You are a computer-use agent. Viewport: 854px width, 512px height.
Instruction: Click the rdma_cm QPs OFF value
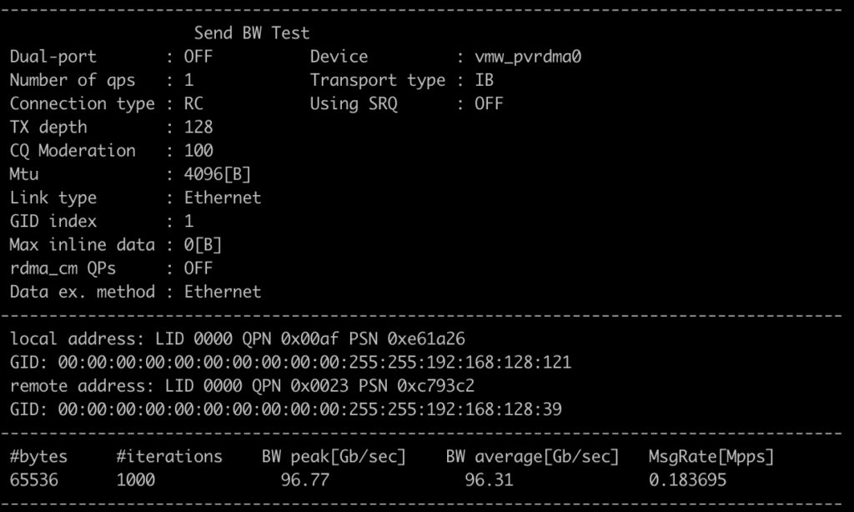[198, 268]
